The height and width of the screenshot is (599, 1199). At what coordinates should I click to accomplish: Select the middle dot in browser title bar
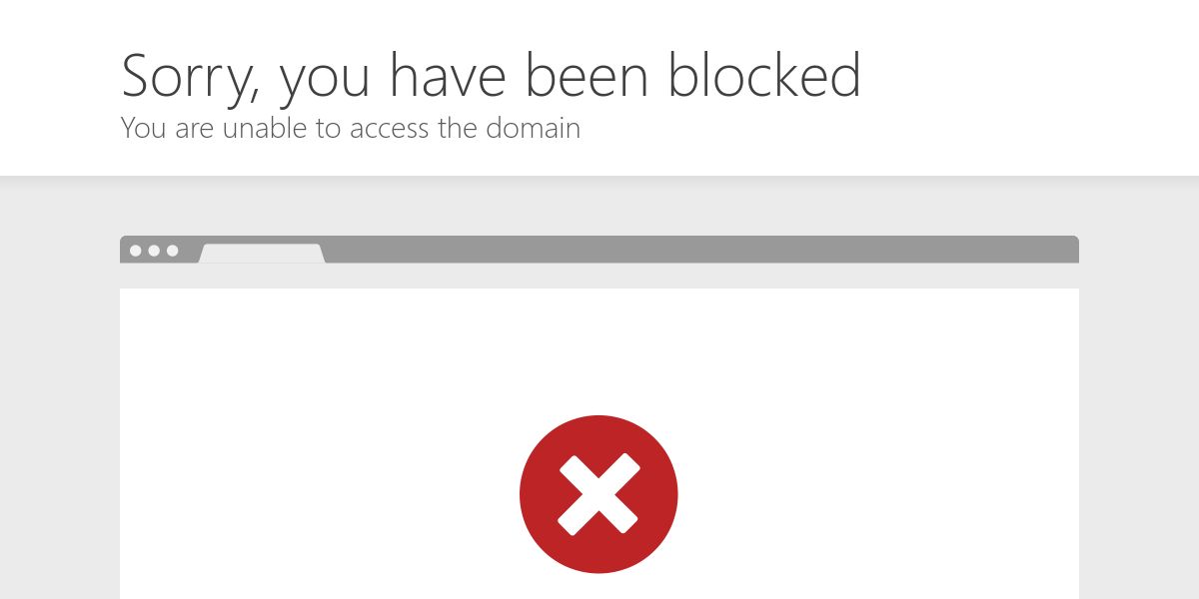click(x=154, y=251)
